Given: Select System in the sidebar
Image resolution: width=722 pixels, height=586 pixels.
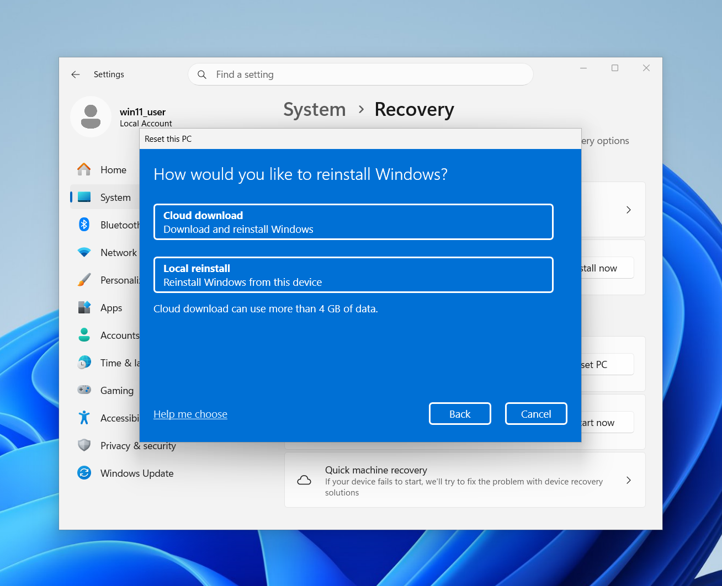Looking at the screenshot, I should (105, 198).
